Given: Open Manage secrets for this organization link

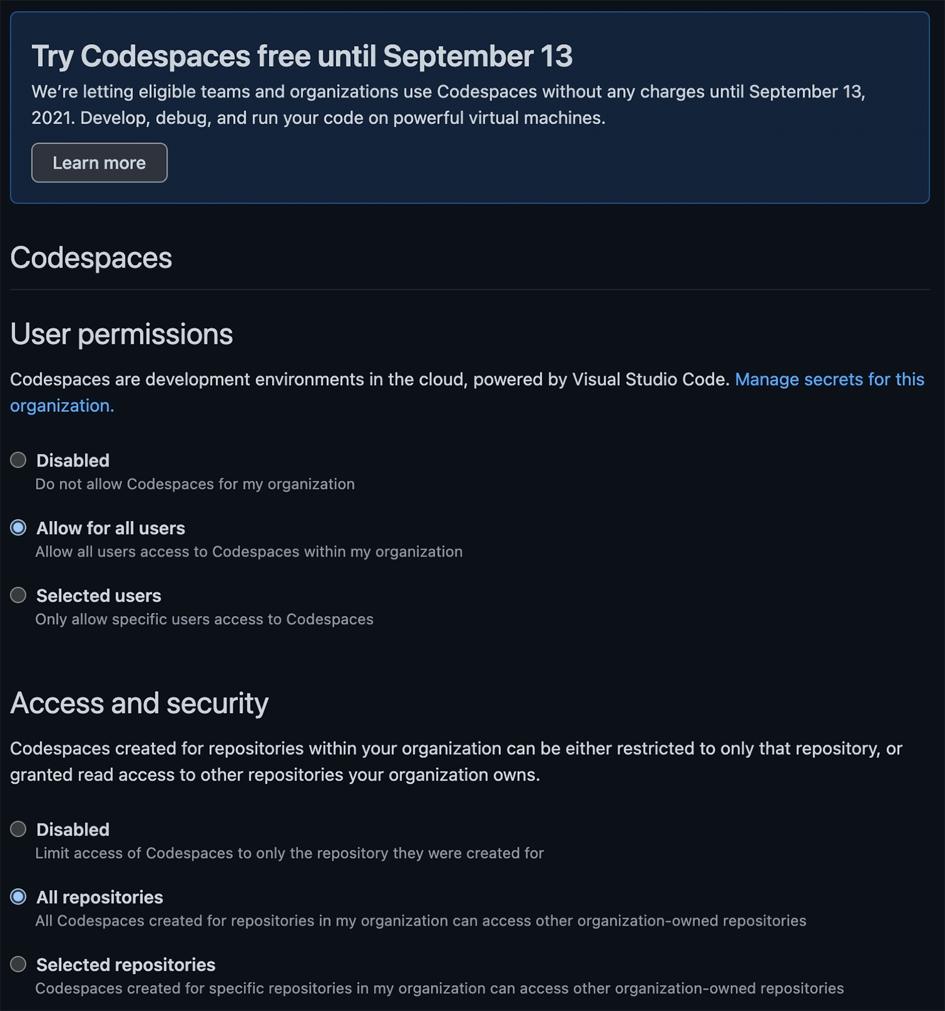Looking at the screenshot, I should click(x=829, y=379).
